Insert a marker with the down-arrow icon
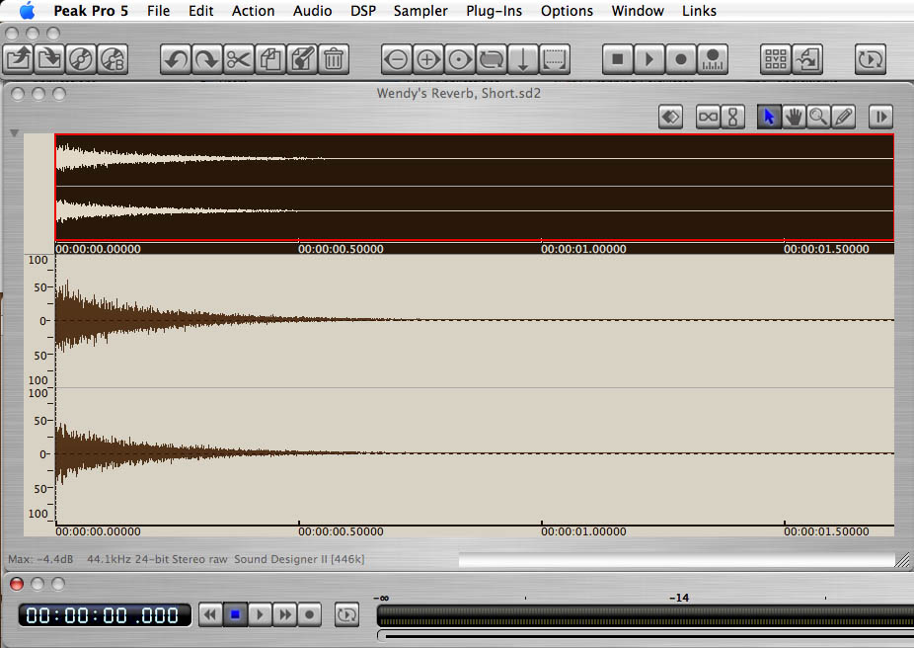 522,59
